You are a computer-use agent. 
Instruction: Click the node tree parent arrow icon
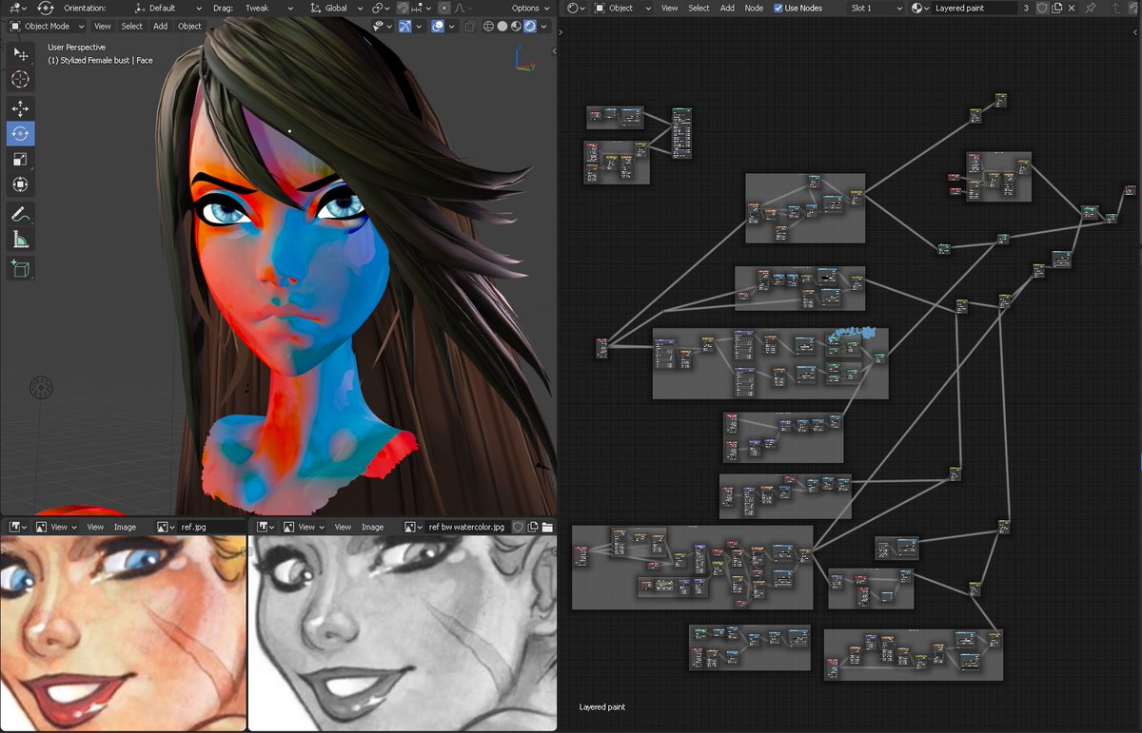point(1117,8)
